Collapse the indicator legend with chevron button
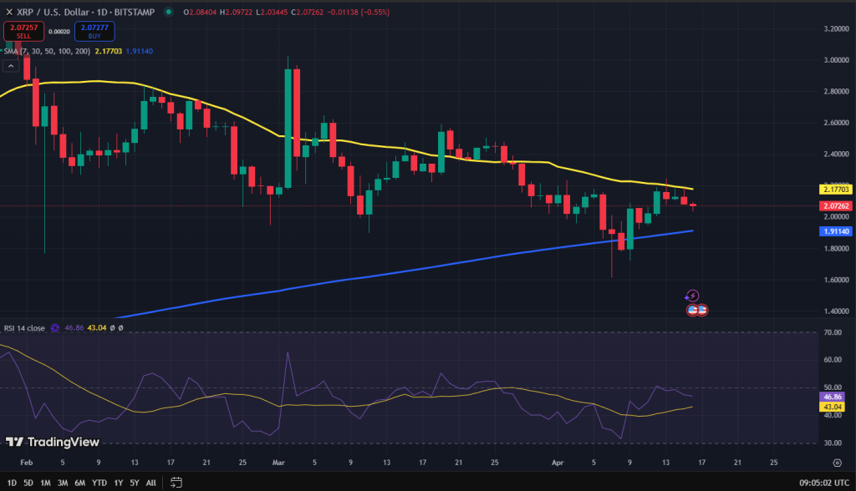Screen dimensions: 856x491 click(10, 66)
